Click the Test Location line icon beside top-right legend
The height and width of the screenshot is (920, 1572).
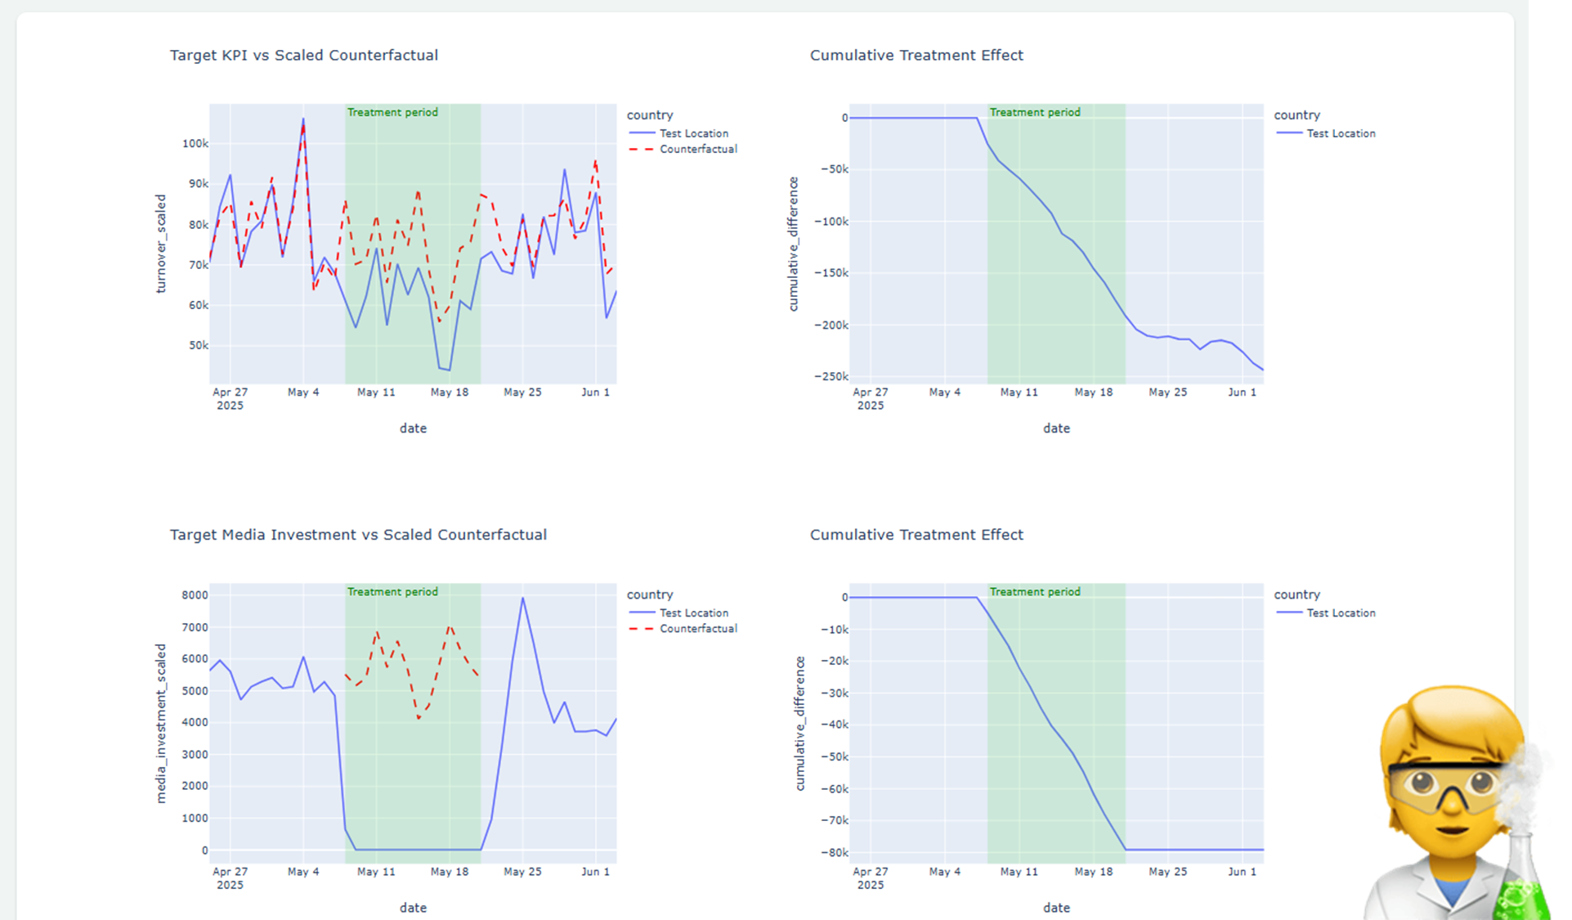pos(1288,133)
